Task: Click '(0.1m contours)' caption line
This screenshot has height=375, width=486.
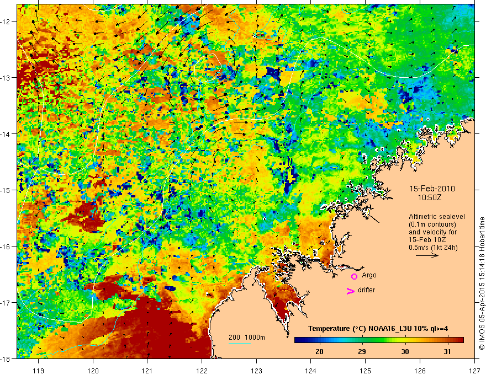Action: pyautogui.click(x=432, y=224)
